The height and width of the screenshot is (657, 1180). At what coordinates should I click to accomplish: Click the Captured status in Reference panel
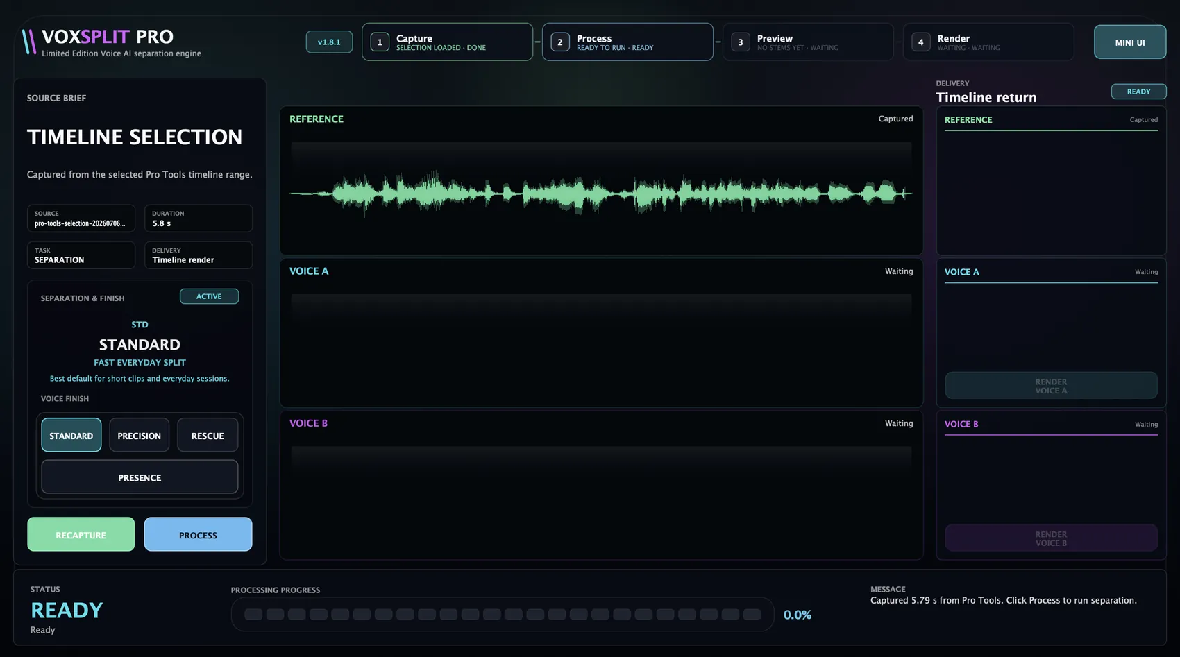coord(895,119)
